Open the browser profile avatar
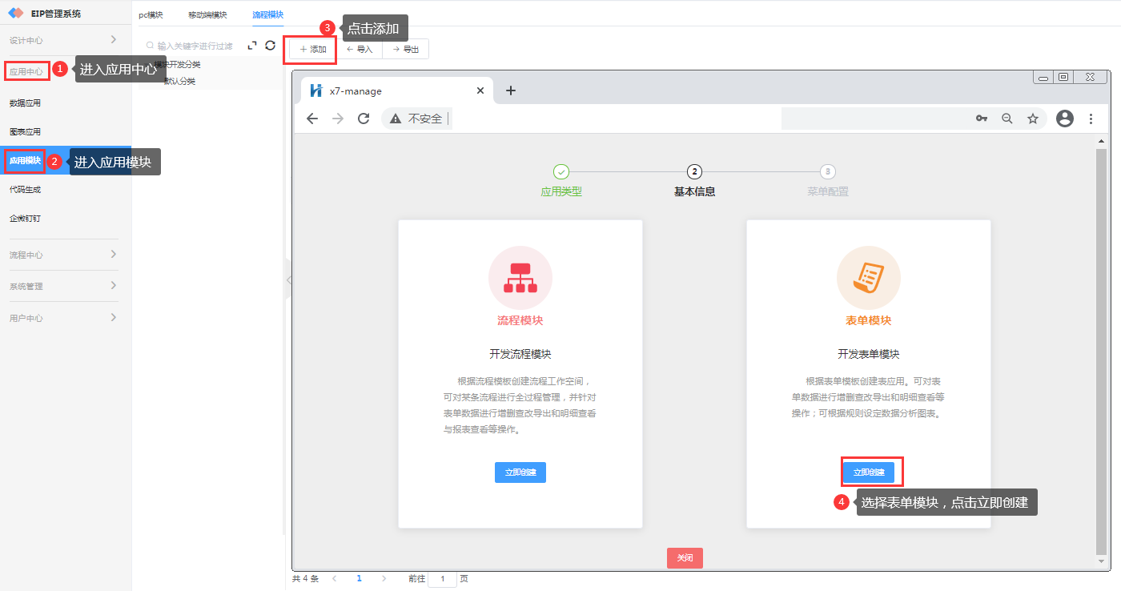1121x591 pixels. [x=1064, y=119]
